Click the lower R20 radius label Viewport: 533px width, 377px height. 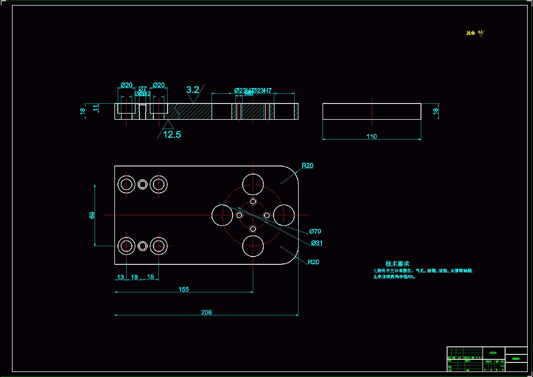click(313, 262)
